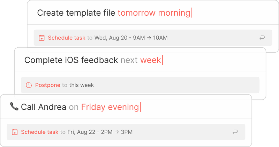
Task: Click the 9AM → 10AM time text
Action: click(x=150, y=38)
